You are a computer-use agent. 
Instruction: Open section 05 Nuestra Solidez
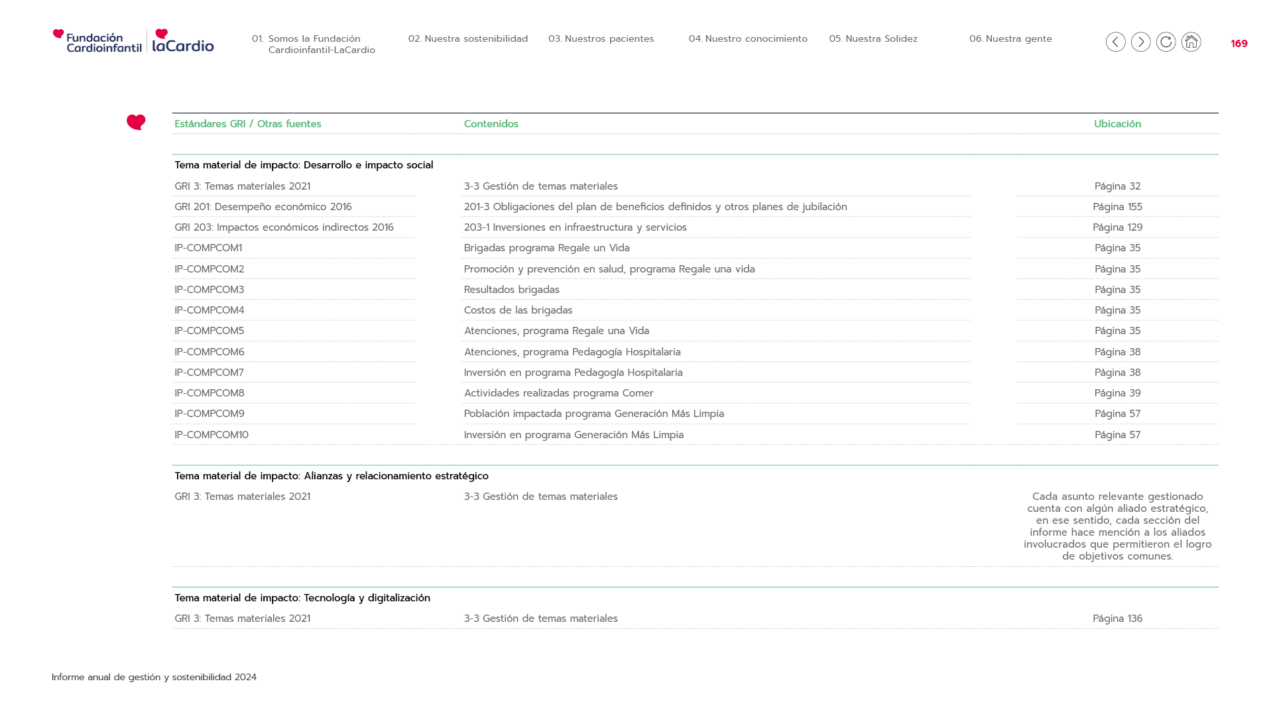873,38
